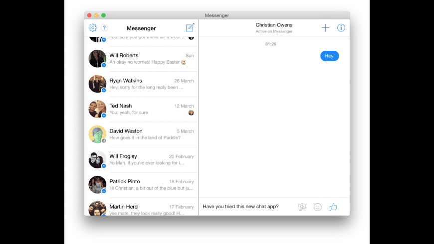Click Ryan Watkins profile picture
434x244 pixels.
click(97, 84)
